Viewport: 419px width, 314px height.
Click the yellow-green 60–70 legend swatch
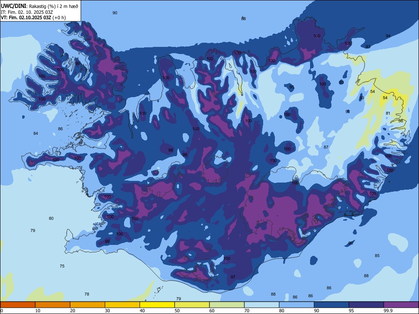point(227,305)
